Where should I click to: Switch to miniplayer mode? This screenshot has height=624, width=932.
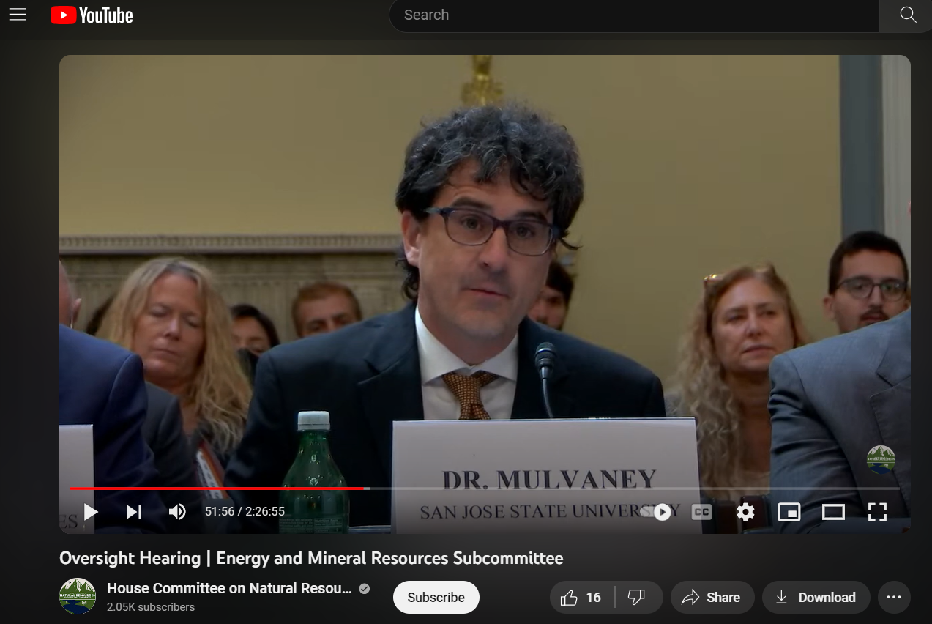[x=789, y=512]
